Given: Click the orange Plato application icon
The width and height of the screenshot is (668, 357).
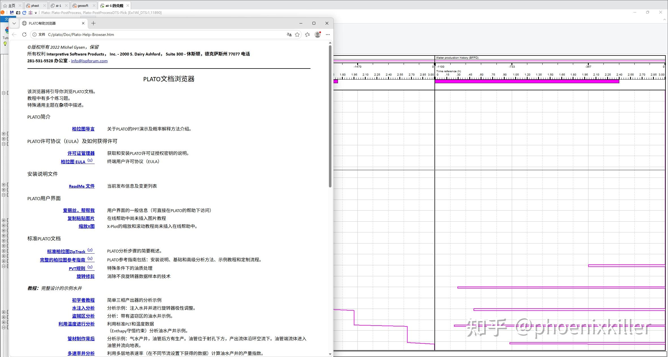Looking at the screenshot, I should point(3,13).
